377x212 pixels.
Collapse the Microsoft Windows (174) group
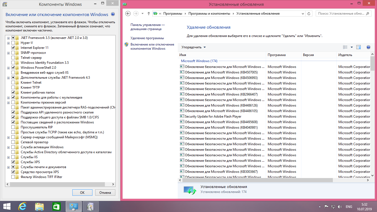click(x=199, y=61)
